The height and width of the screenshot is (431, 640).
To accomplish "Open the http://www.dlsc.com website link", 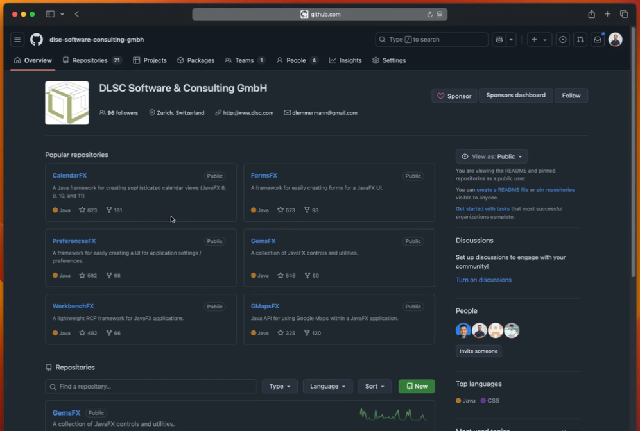I will point(245,113).
